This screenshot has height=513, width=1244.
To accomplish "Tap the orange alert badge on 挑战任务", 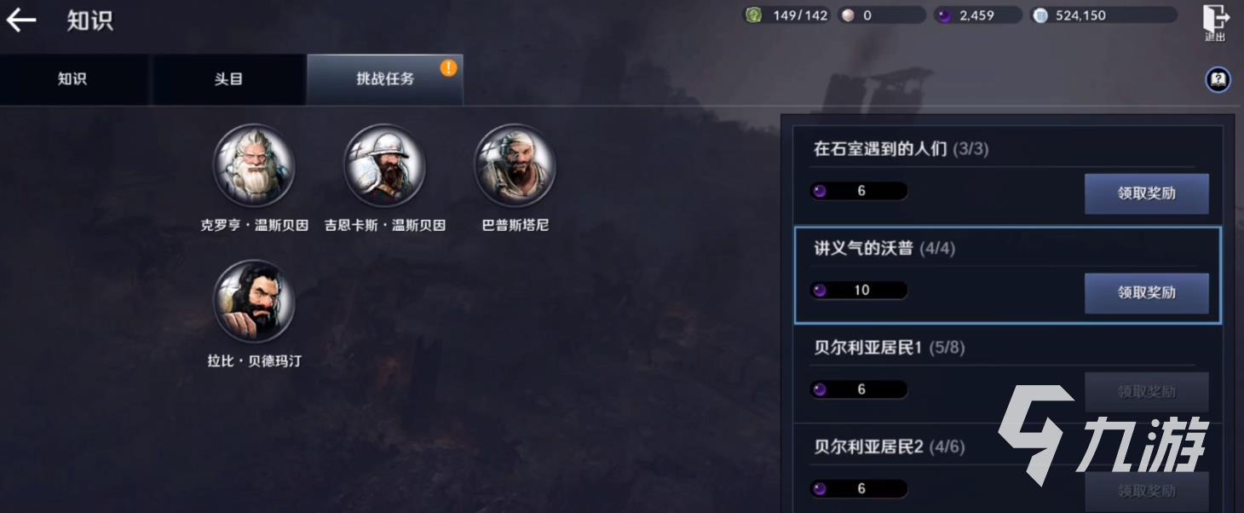I will click(449, 67).
